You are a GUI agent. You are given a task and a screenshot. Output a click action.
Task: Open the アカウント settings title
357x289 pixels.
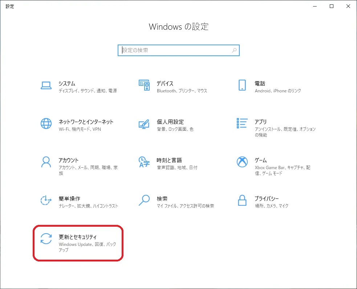(x=69, y=160)
